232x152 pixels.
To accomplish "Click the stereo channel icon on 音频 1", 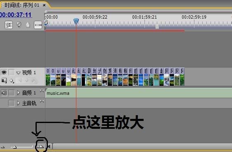I will point(42,91).
